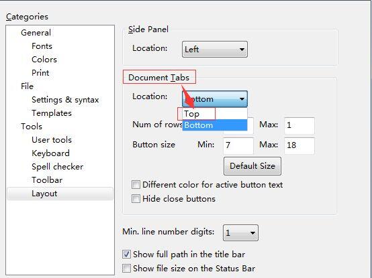Viewport: 372px width, 278px height.
Task: Choose Top in location list
Action: pos(215,114)
